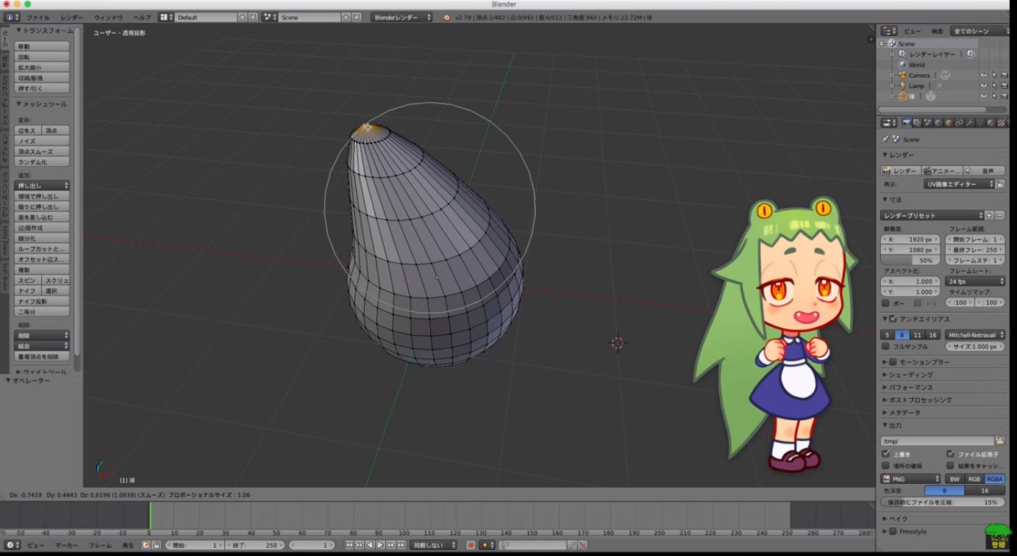Open the Render tab camera icon in Properties
Viewport: 1017px width, 556px height.
907,123
